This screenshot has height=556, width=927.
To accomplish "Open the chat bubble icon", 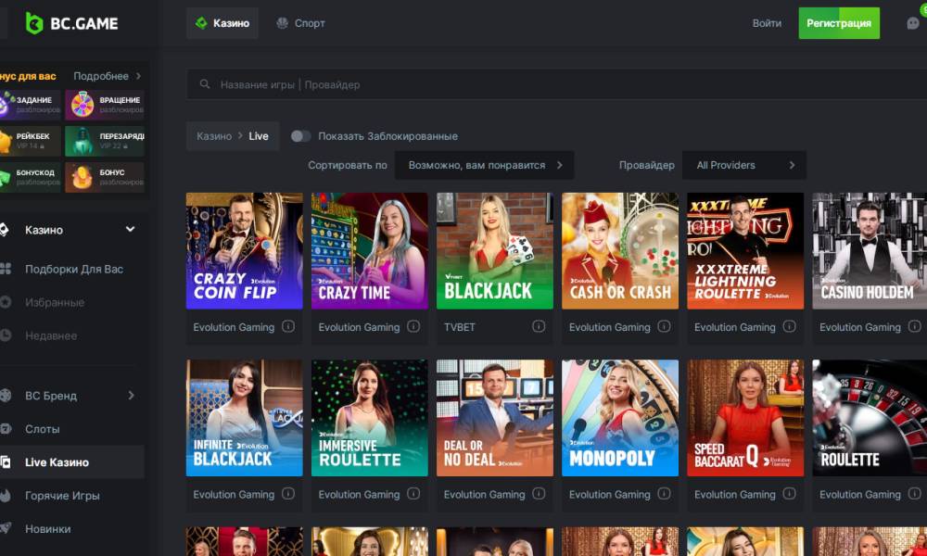I will click(913, 23).
